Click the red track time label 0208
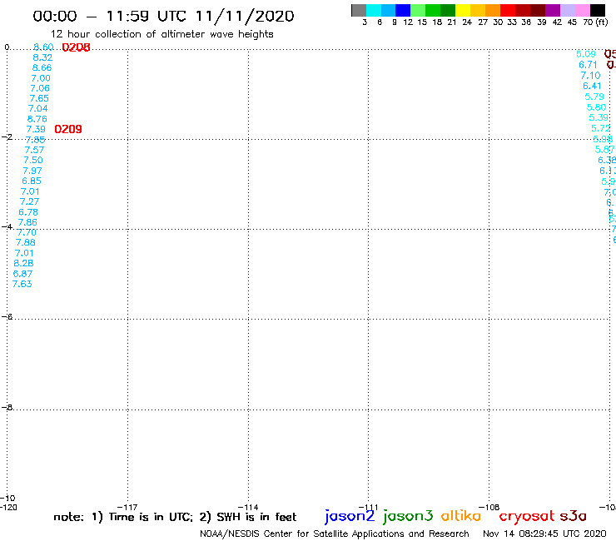 [77, 47]
